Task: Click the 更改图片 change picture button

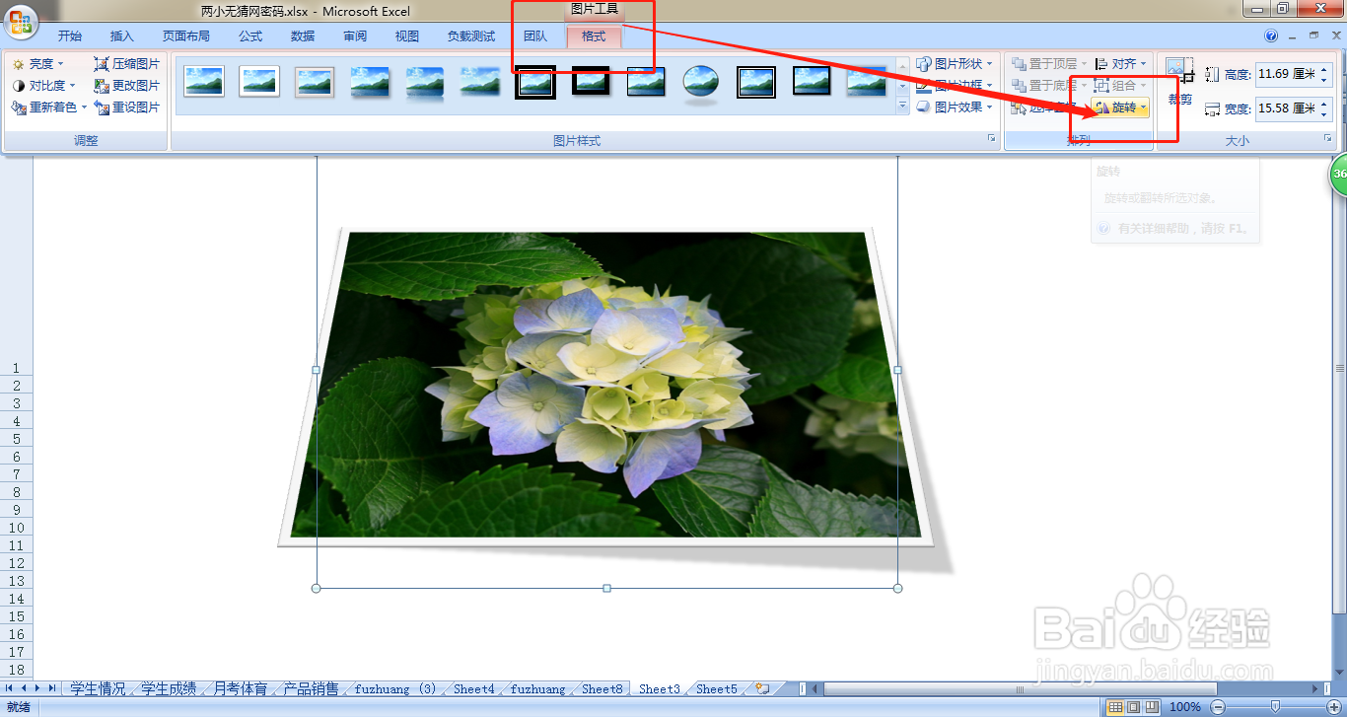Action: 127,86
